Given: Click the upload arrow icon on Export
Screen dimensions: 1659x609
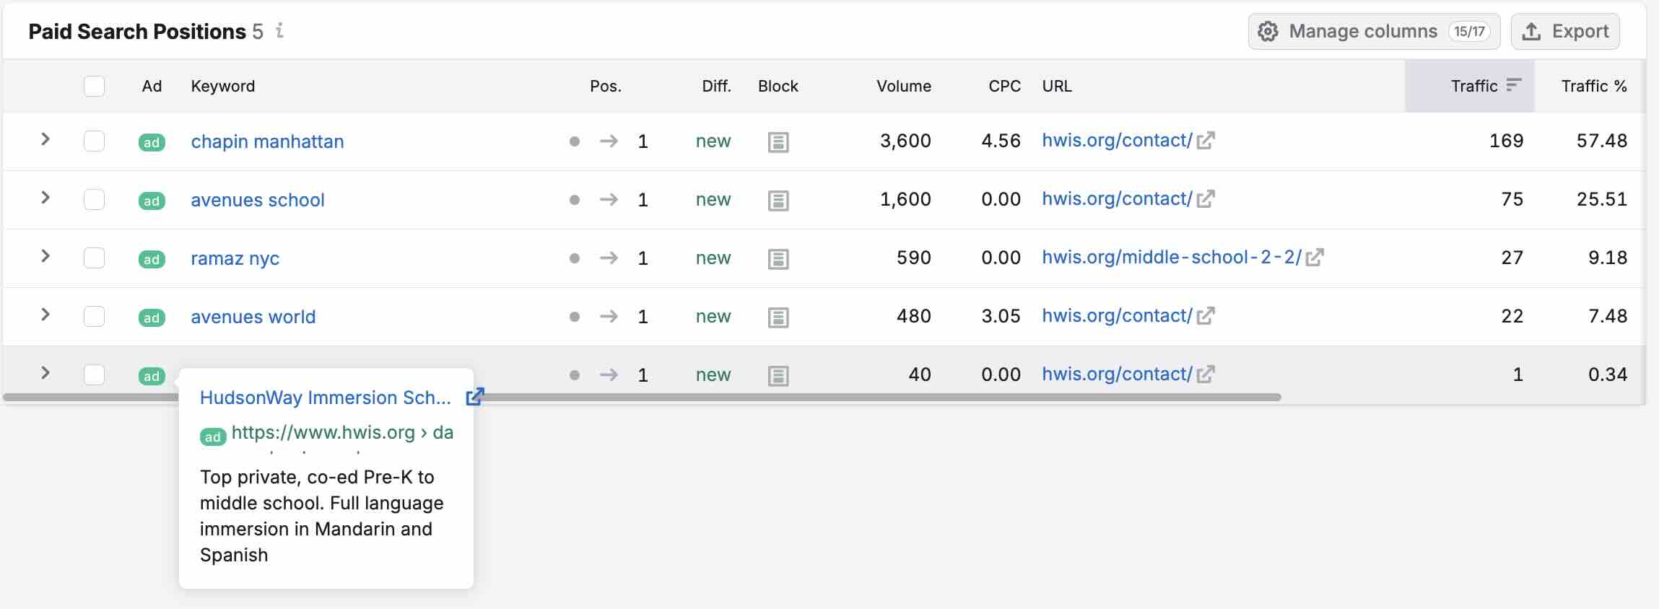Looking at the screenshot, I should [1531, 32].
